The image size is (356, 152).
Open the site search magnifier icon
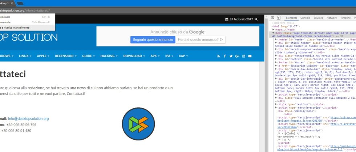click(x=256, y=19)
